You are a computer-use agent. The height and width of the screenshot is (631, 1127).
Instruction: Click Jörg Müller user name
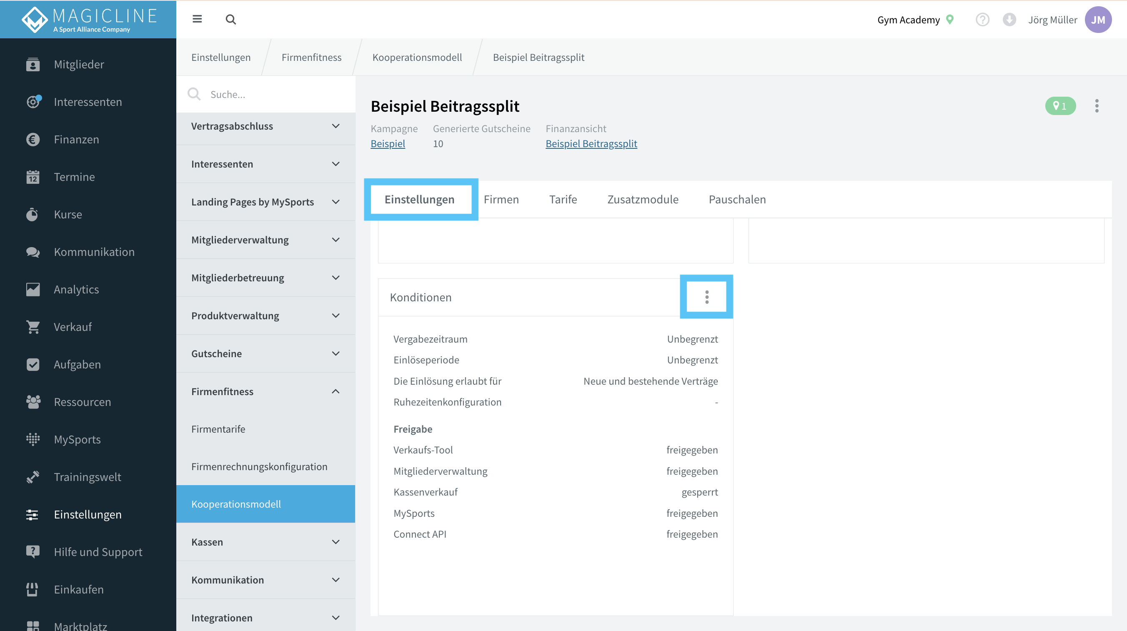[1053, 20]
